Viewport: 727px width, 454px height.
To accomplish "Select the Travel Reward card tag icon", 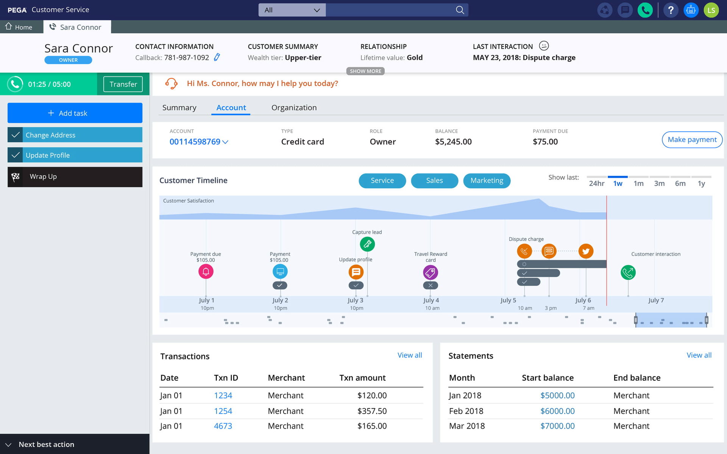I will (430, 272).
